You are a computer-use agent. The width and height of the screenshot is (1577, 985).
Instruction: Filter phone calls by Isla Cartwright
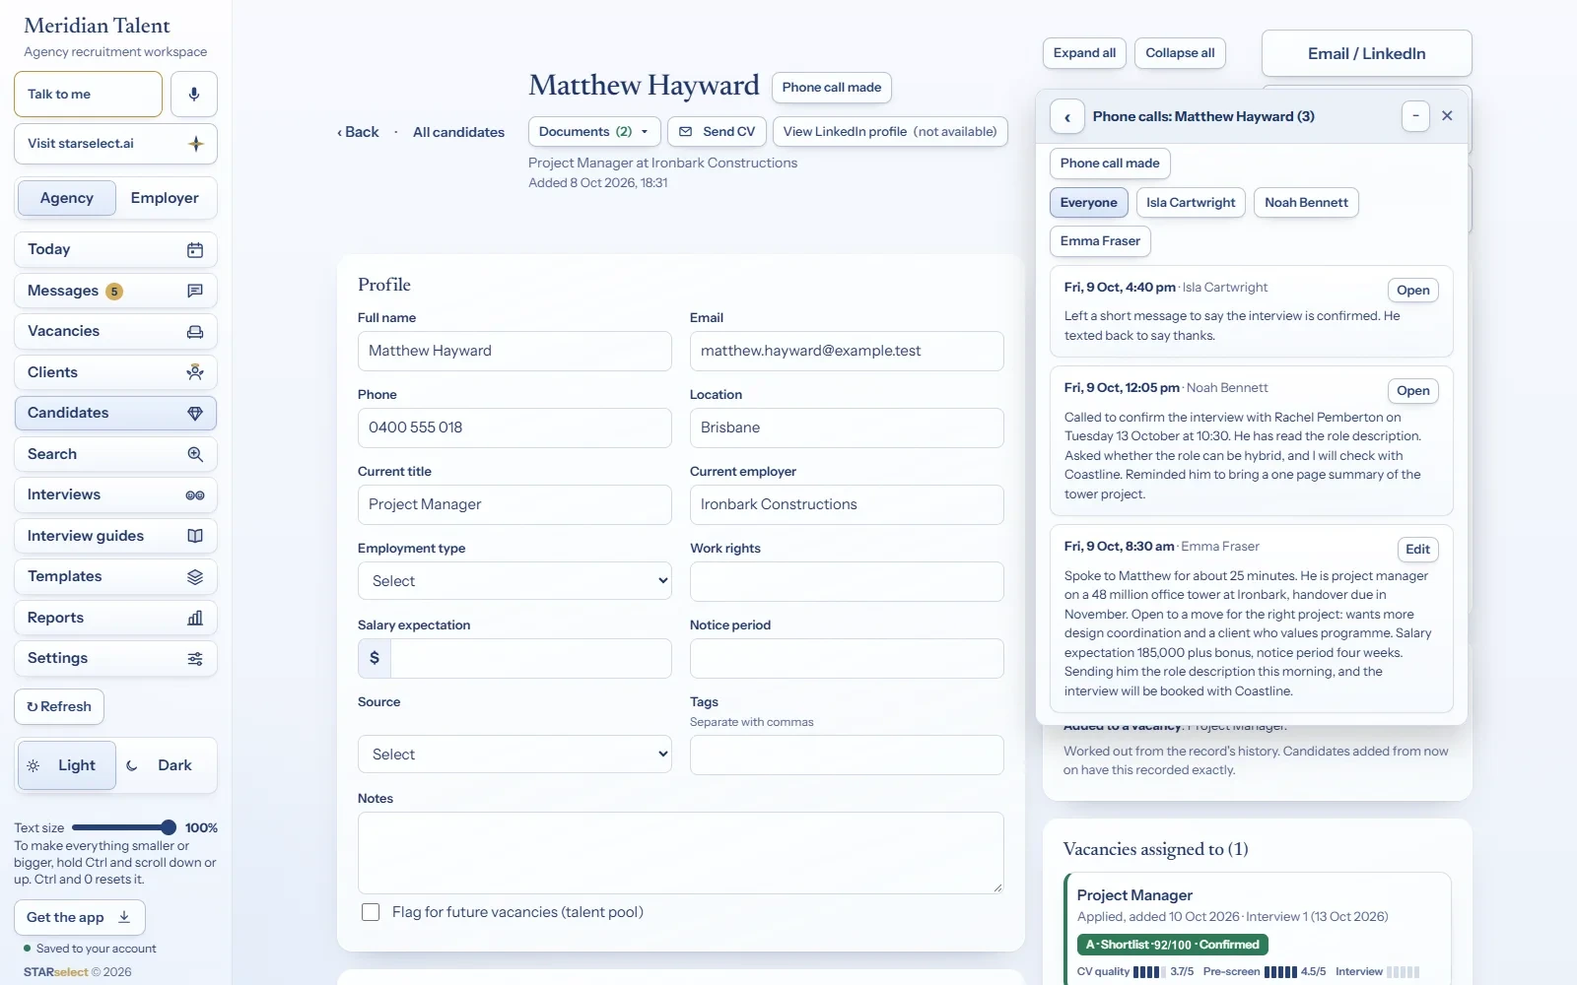tap(1191, 203)
